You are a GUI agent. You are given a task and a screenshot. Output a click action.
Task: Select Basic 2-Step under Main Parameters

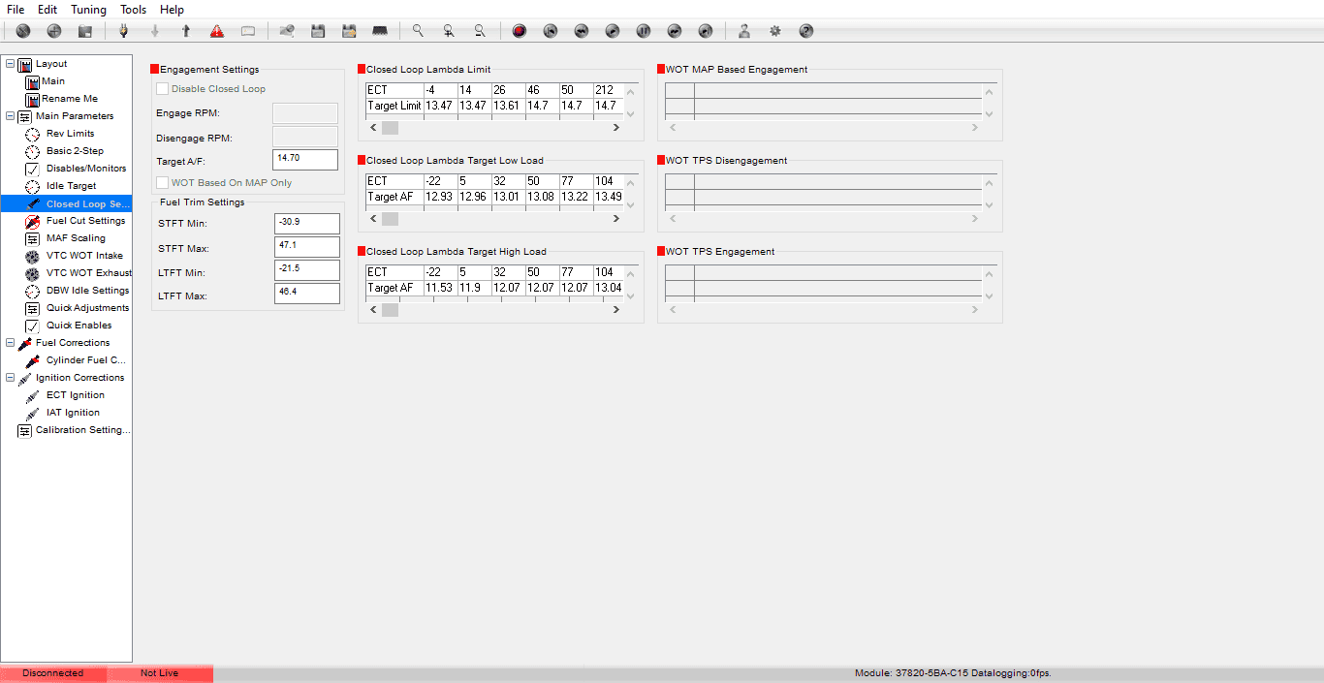(78, 150)
